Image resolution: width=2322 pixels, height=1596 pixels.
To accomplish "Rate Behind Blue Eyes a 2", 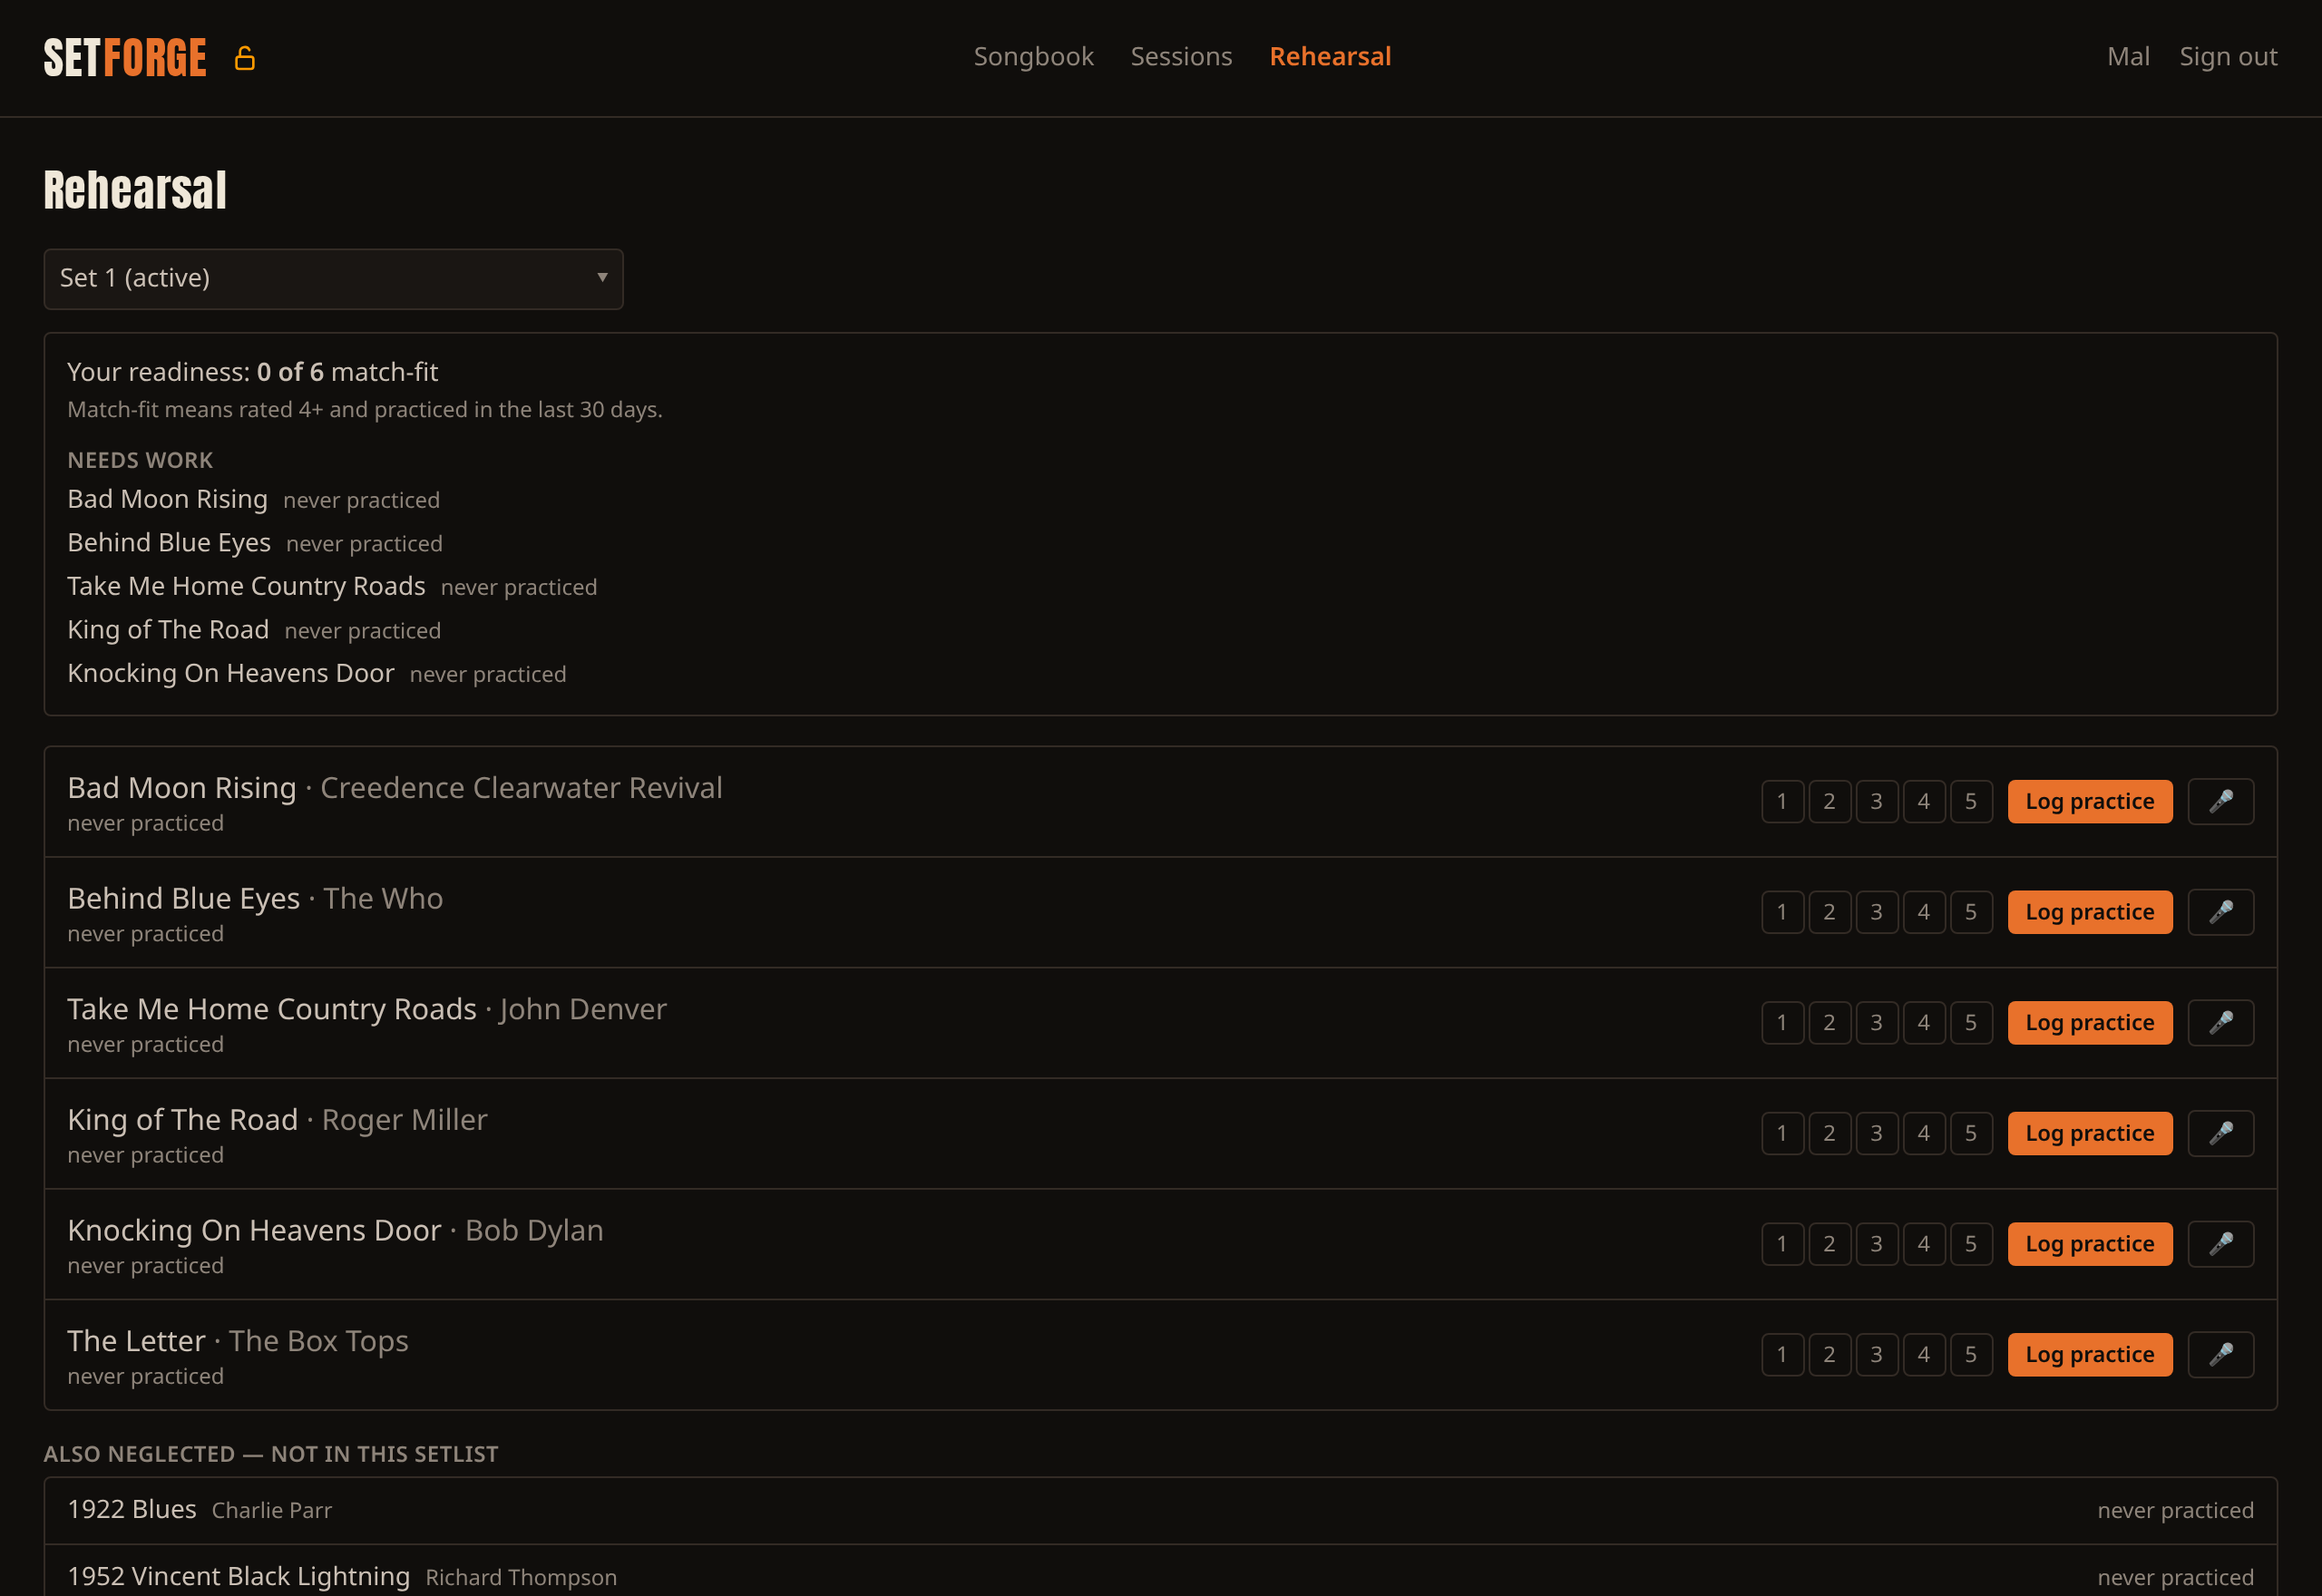I will coord(1829,912).
